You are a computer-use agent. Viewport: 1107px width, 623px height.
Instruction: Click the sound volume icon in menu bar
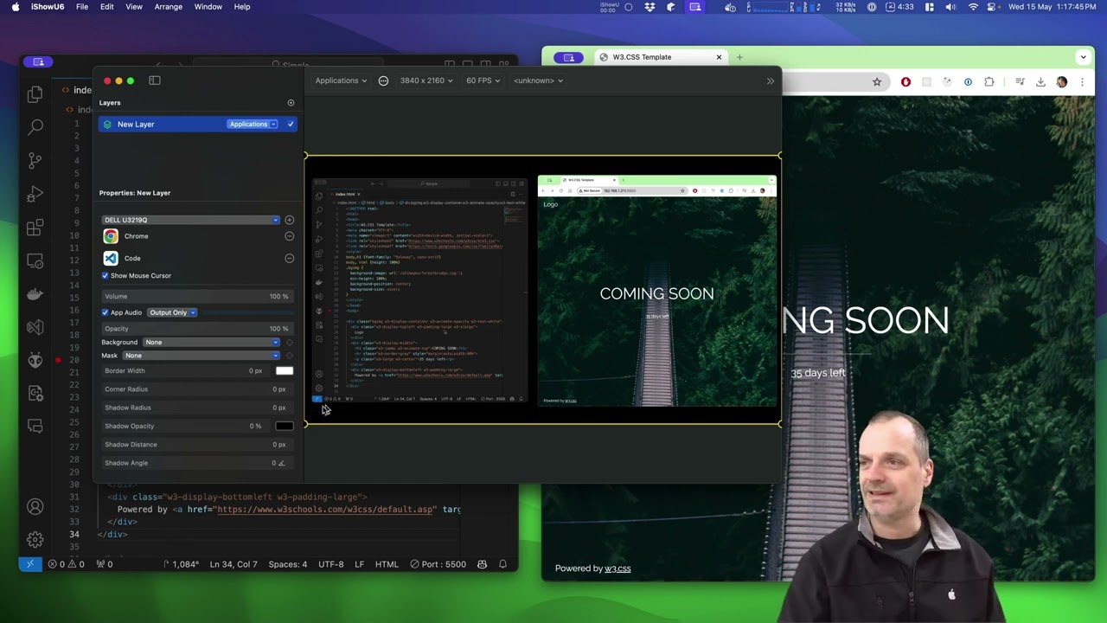[x=951, y=7]
